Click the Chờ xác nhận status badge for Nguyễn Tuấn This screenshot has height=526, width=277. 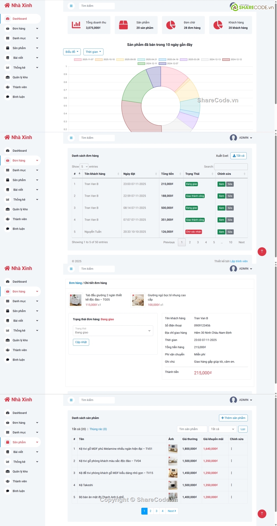(194, 232)
